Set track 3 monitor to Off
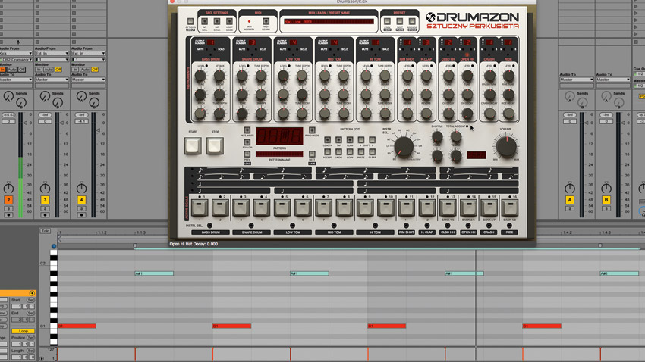This screenshot has width=645, height=362. (x=58, y=70)
